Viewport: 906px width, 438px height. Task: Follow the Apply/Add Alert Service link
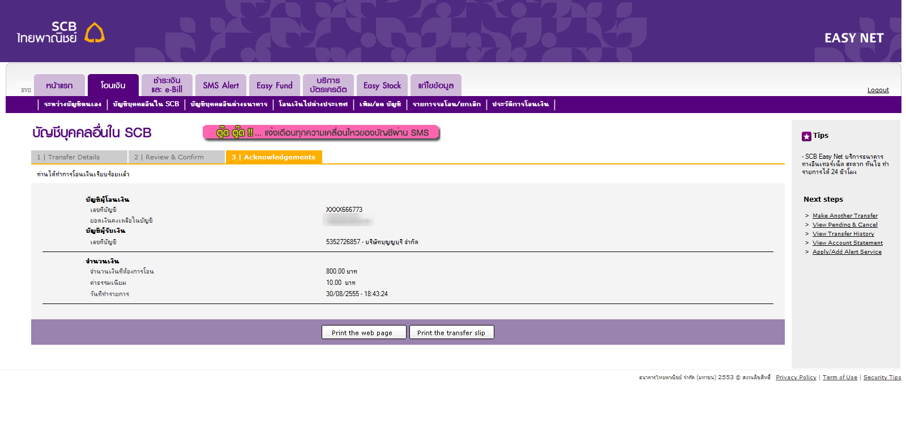(x=847, y=252)
